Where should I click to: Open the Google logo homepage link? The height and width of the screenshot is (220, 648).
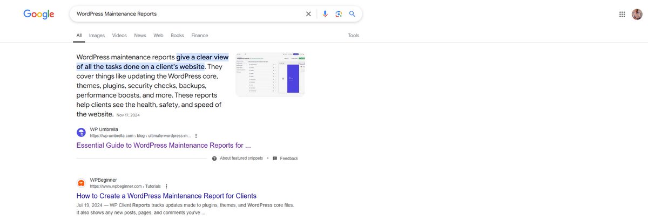tap(39, 15)
